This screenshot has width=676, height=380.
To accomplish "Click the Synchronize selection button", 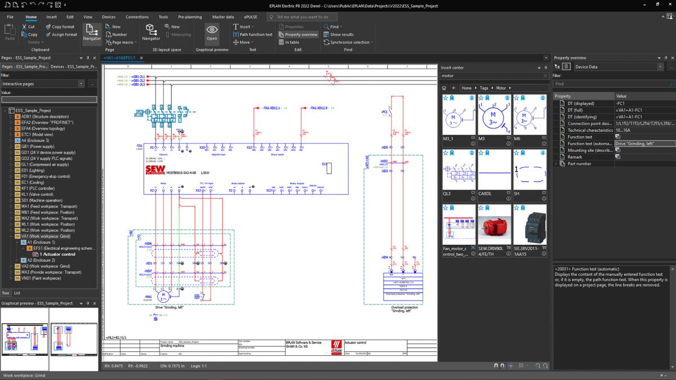I will click(x=349, y=42).
